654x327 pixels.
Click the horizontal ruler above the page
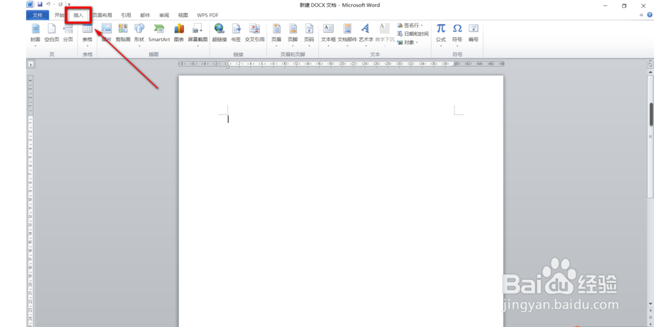[341, 64]
